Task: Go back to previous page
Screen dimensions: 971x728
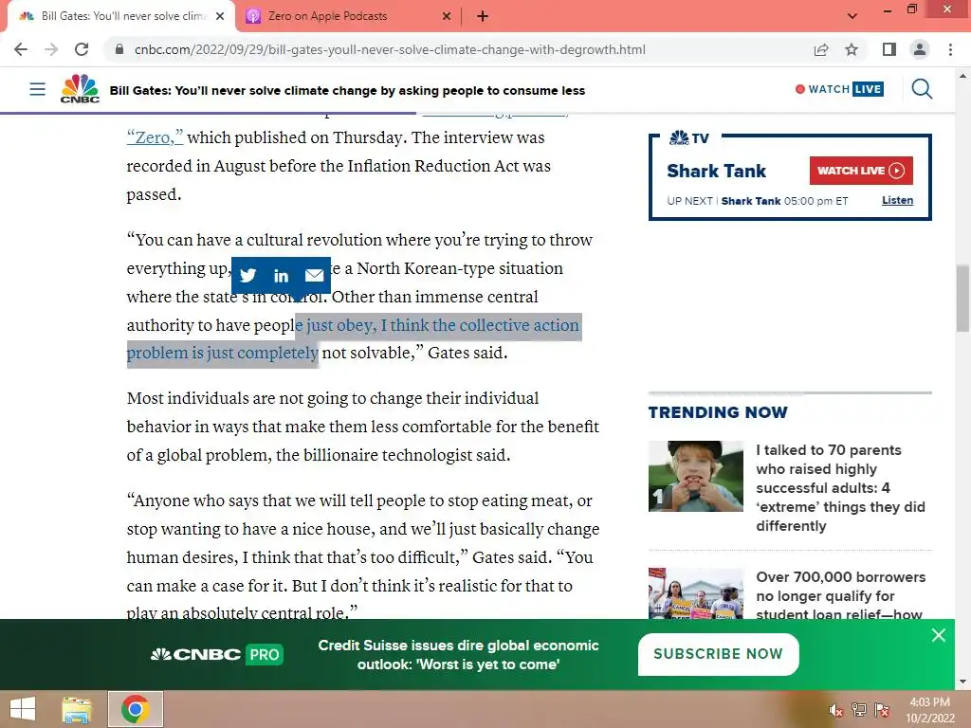Action: (21, 49)
